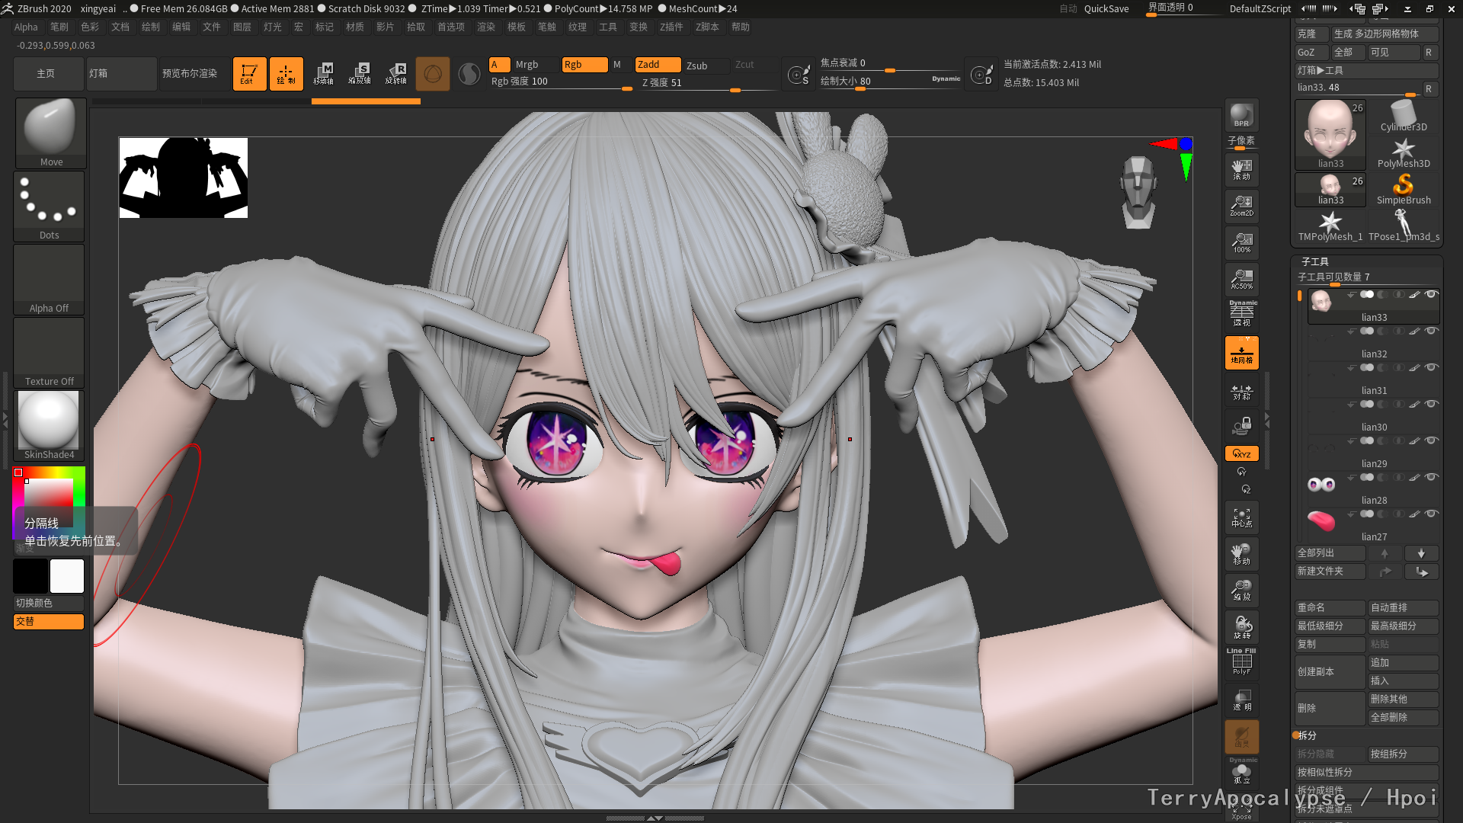
Task: Click the black secondary color swatch
Action: tap(30, 576)
